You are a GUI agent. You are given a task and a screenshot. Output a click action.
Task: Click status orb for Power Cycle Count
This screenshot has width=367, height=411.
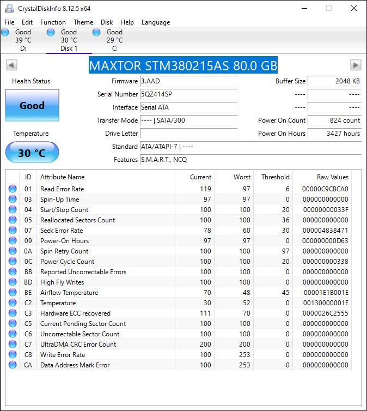(13, 261)
